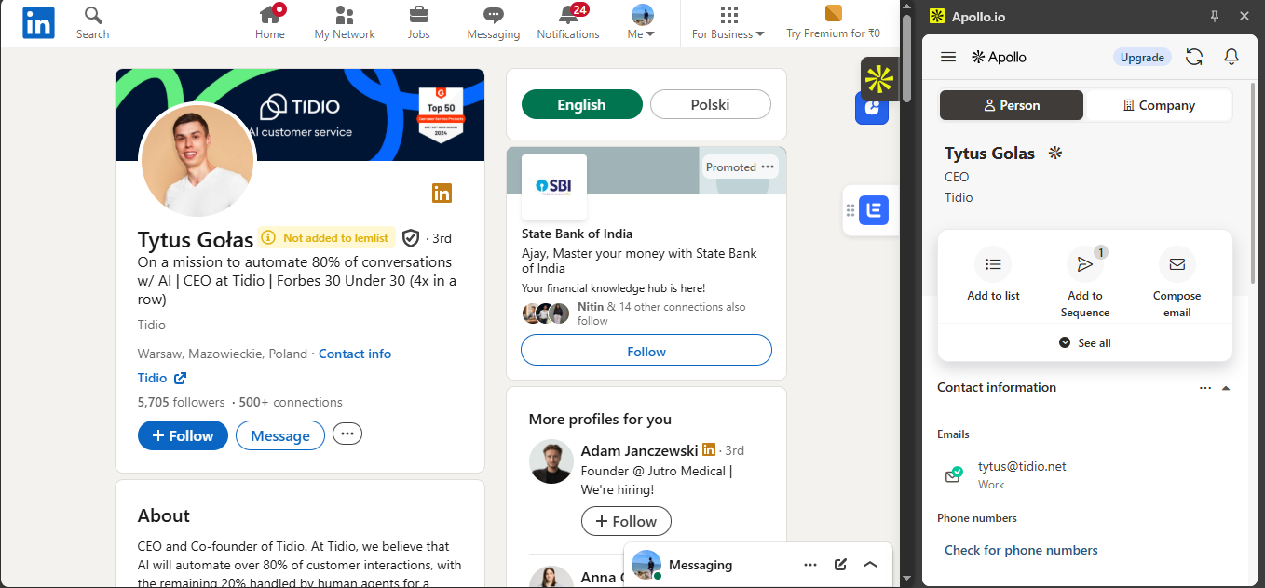Viewport: 1265px width, 588px height.
Task: Pin the Apollo.io side panel
Action: tap(1214, 16)
